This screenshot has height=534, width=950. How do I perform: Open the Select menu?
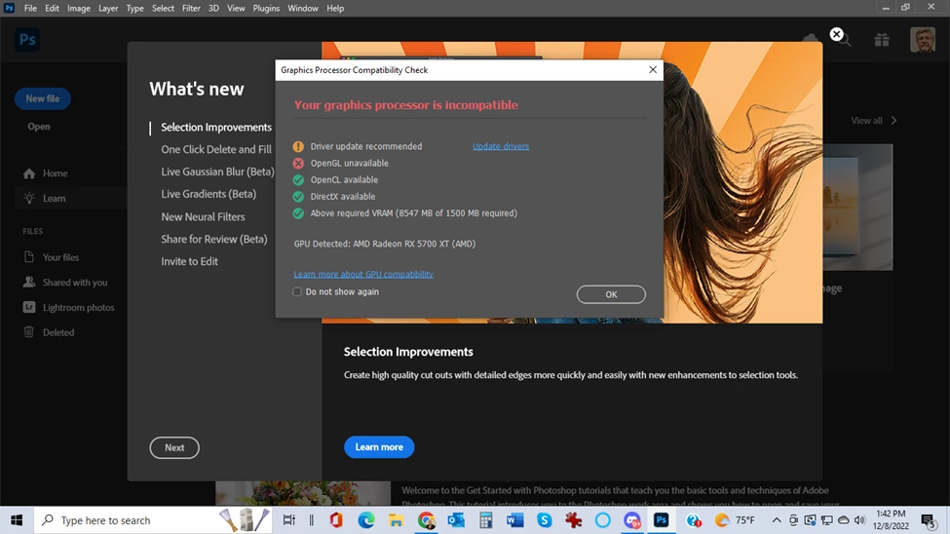(163, 9)
